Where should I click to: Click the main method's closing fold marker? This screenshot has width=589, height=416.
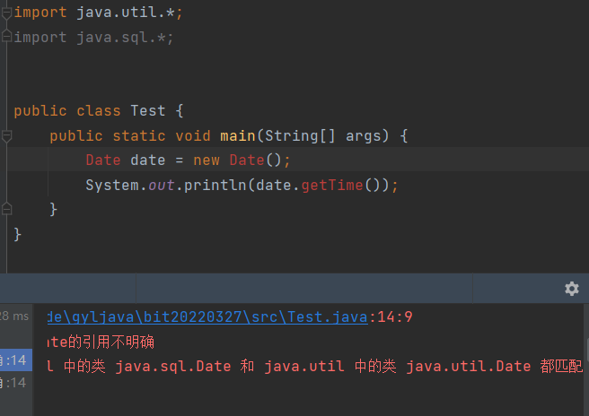tap(6, 209)
